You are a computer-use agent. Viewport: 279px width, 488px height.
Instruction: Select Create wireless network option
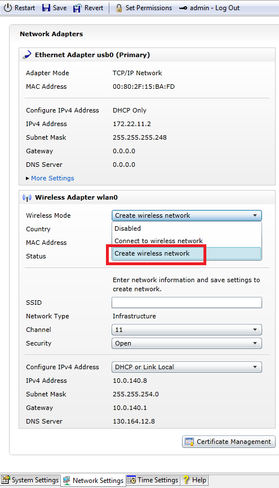click(187, 253)
